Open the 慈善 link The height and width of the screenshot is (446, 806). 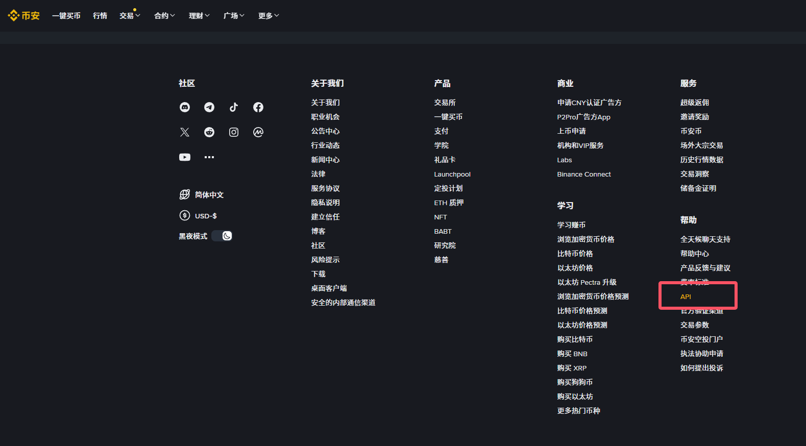(x=442, y=260)
